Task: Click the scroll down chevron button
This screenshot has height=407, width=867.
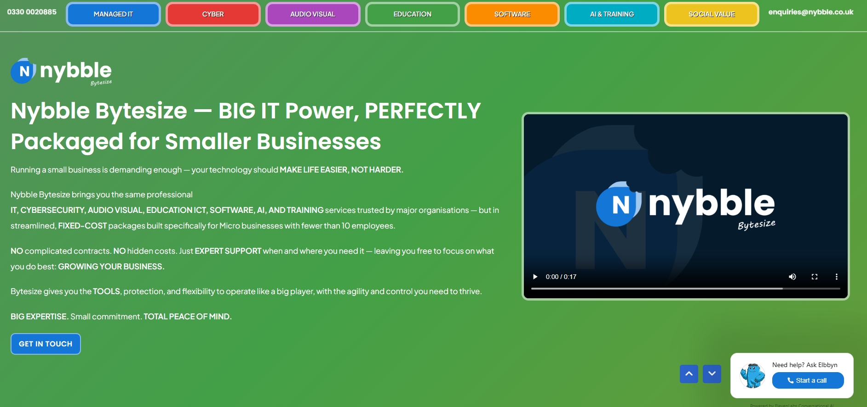Action: click(x=712, y=374)
